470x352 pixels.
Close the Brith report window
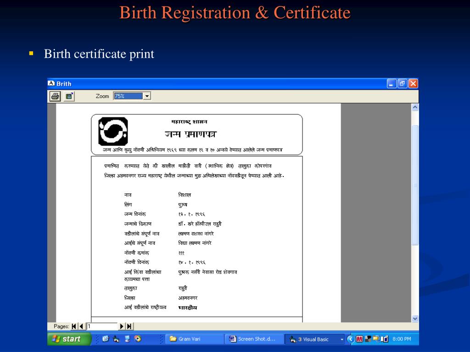pos(413,83)
